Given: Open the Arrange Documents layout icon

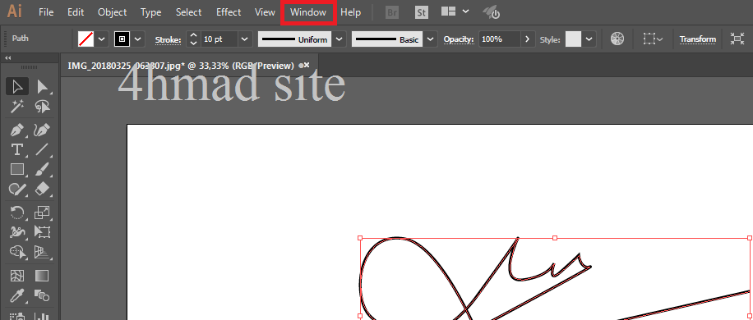Looking at the screenshot, I should [449, 11].
